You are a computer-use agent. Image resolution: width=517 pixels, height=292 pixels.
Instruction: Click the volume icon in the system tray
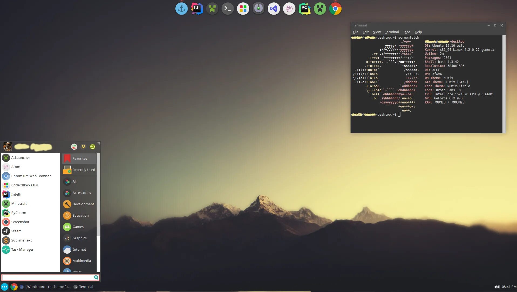(497, 287)
